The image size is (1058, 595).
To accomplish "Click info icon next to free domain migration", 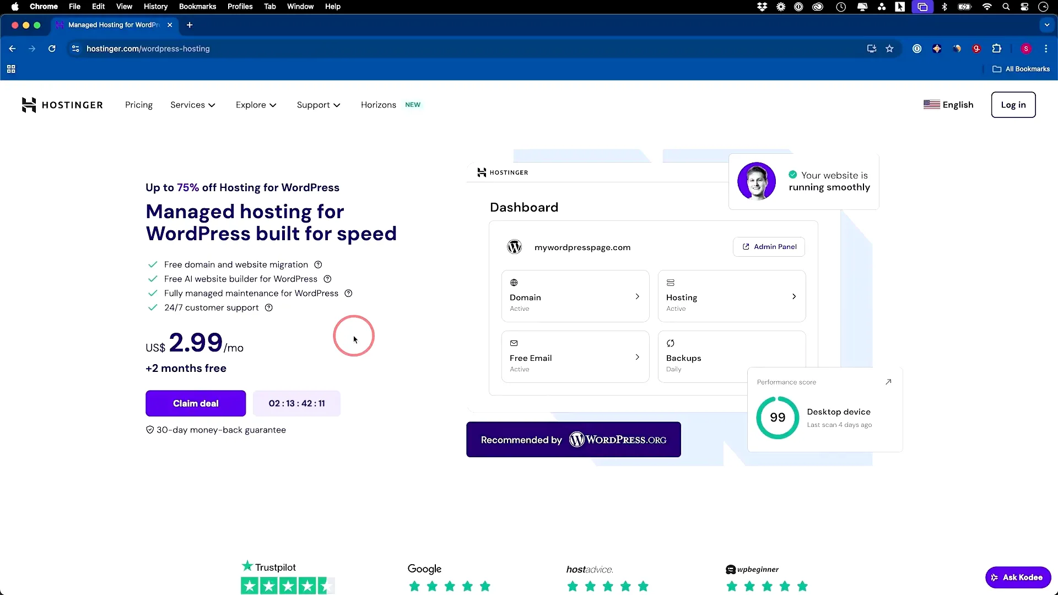I will 318,264.
